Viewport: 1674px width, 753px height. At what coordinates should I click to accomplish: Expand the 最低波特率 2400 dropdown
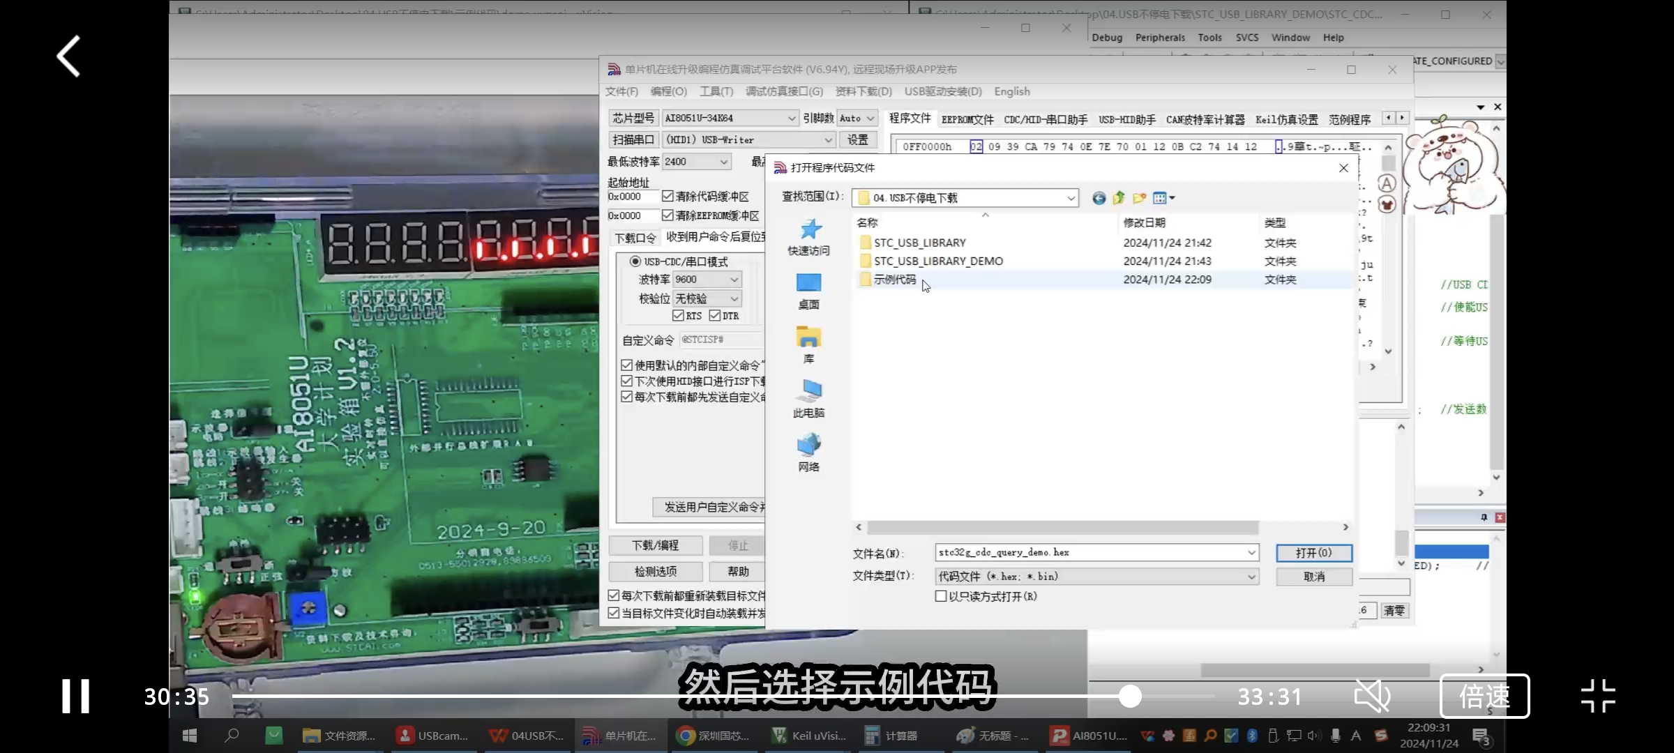724,162
